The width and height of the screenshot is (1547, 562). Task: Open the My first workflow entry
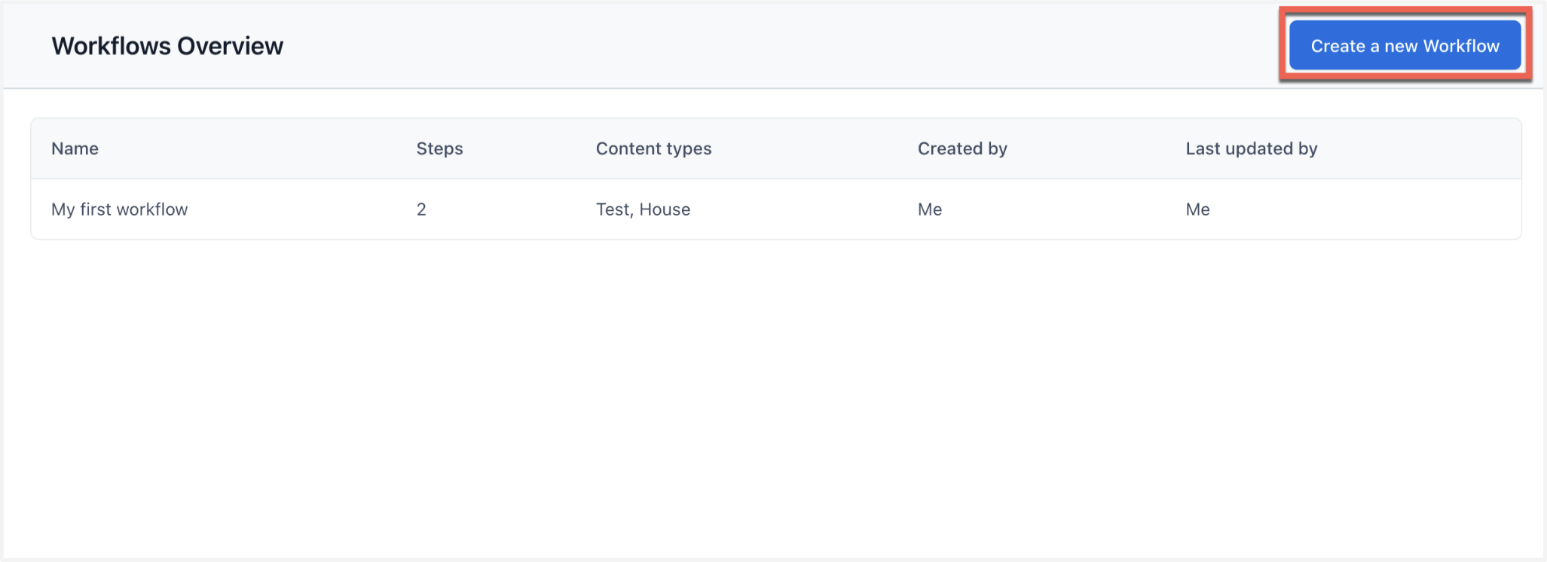[119, 209]
